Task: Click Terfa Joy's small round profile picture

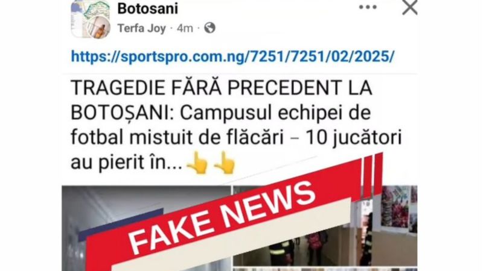Action: coord(98,28)
